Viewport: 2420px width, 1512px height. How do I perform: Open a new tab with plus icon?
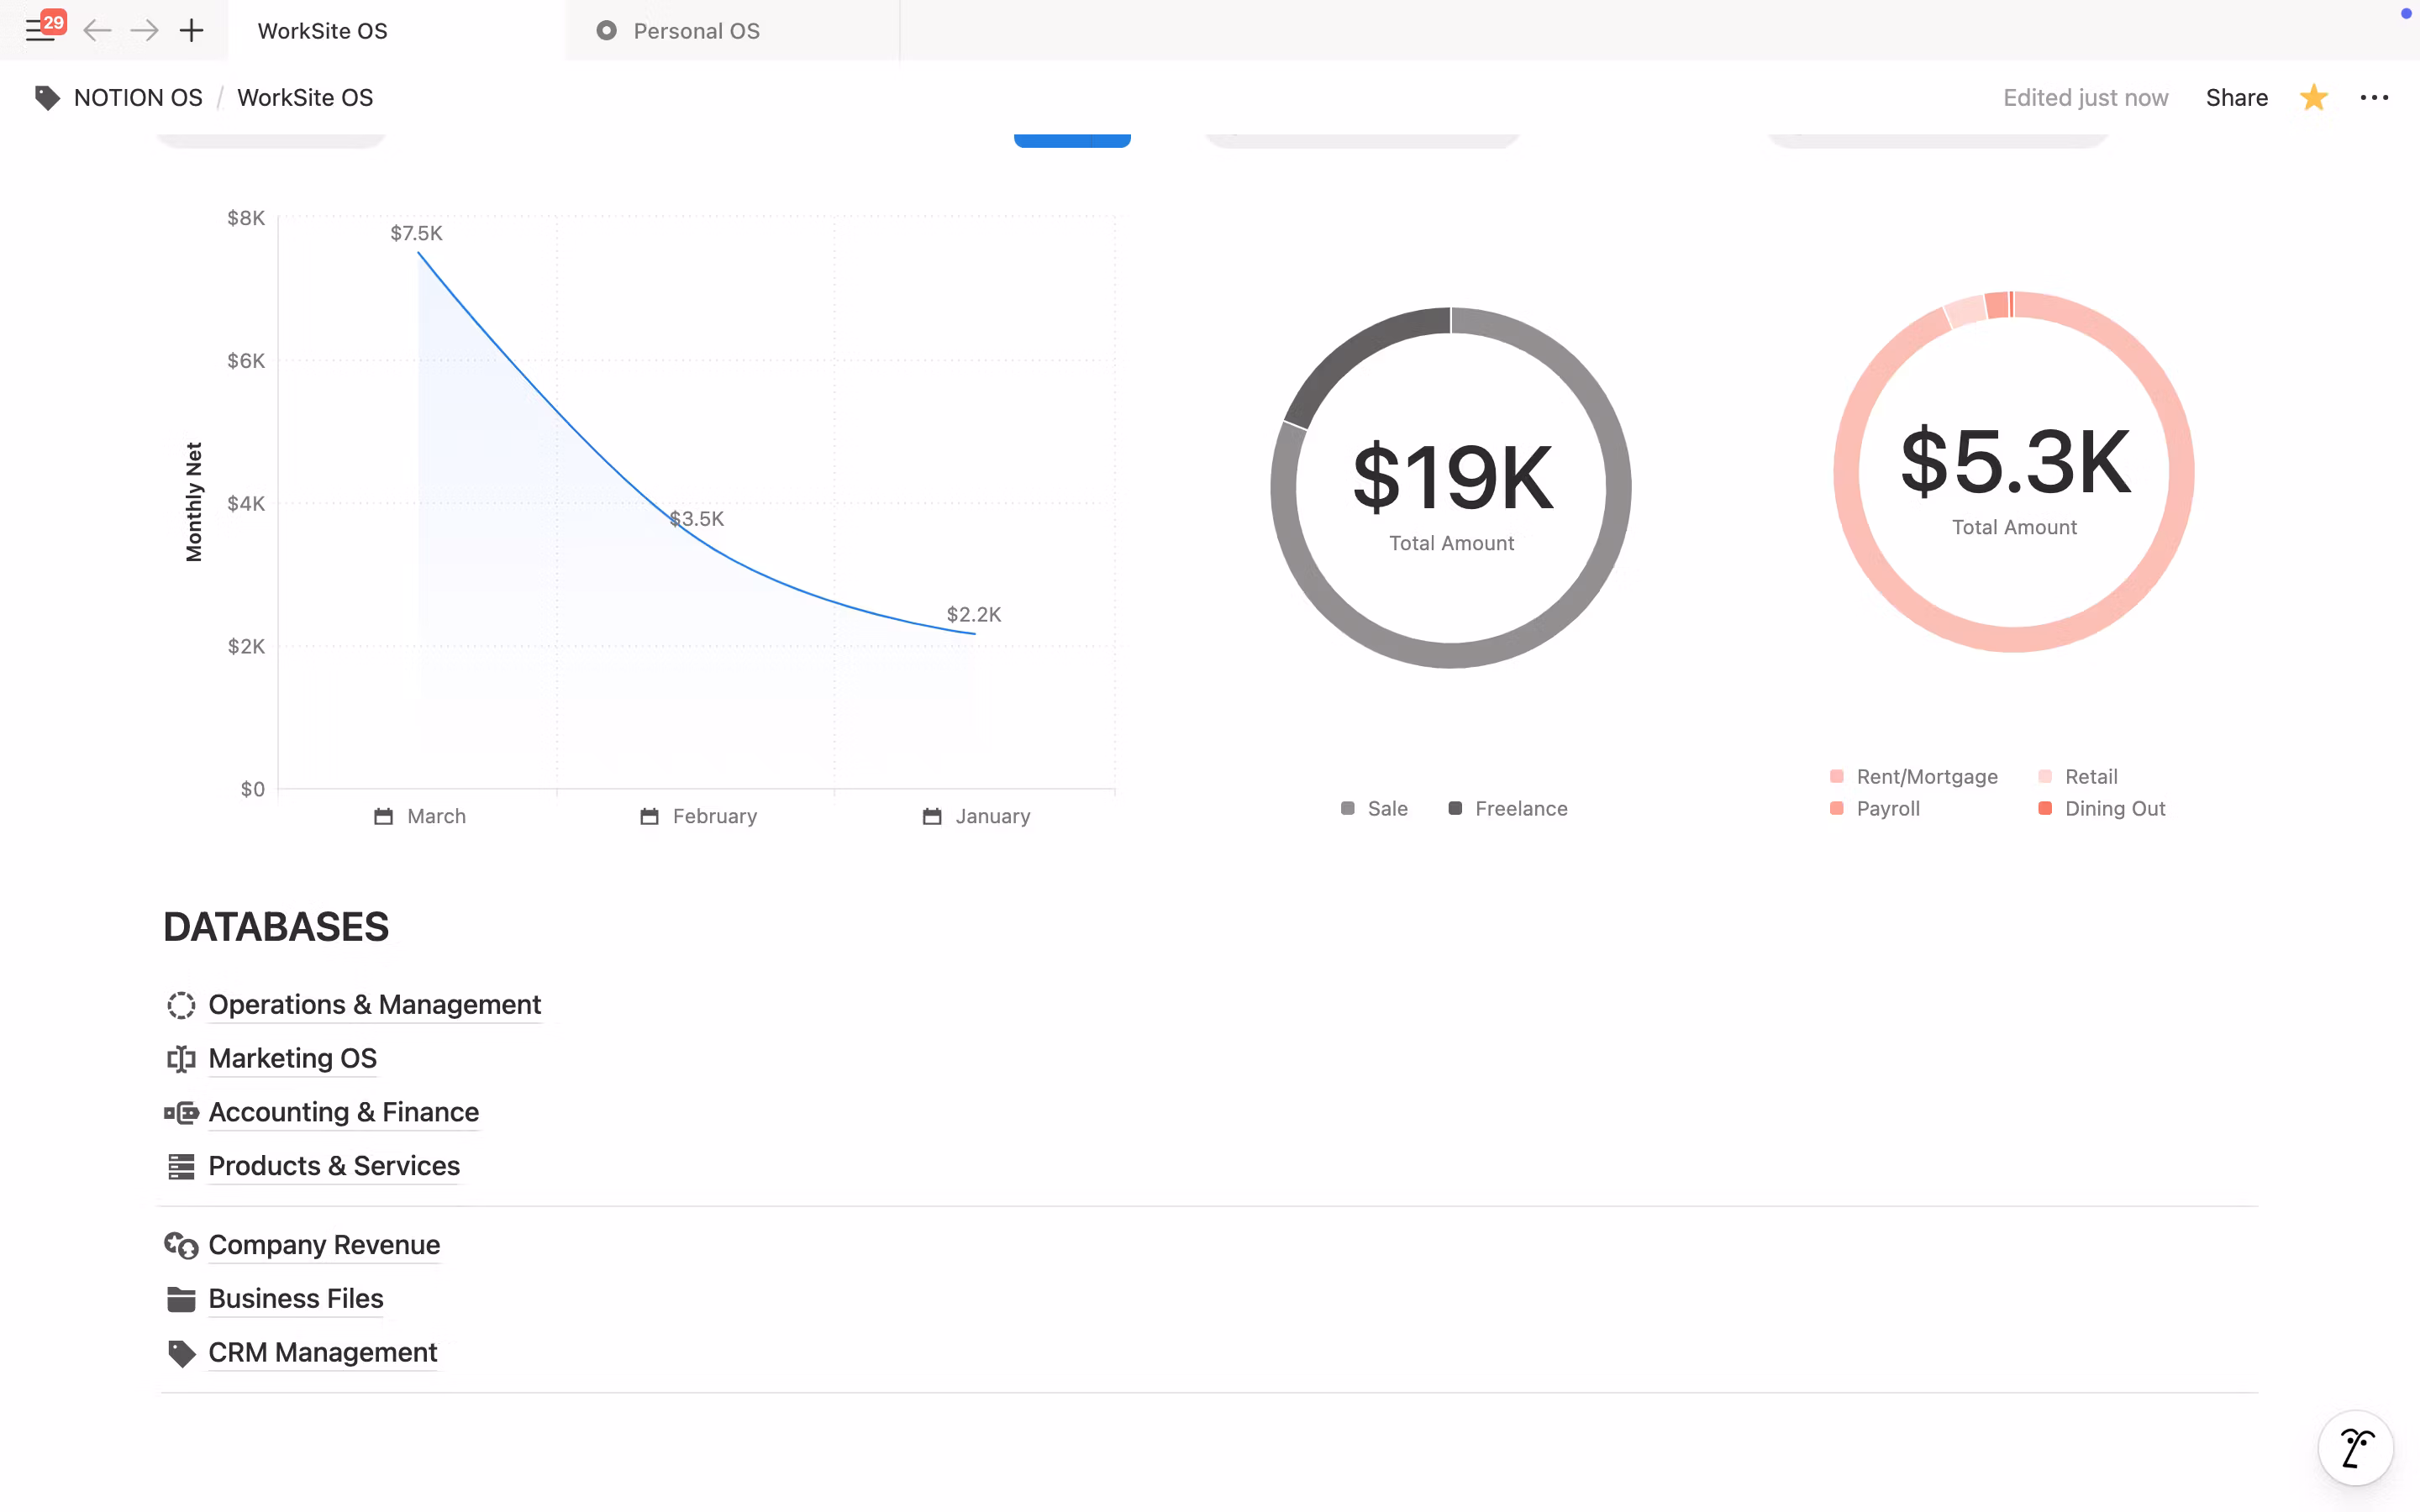pos(191,31)
